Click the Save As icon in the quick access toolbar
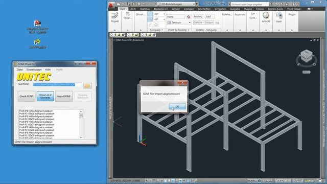This screenshot has height=184, width=327. tap(134, 4)
